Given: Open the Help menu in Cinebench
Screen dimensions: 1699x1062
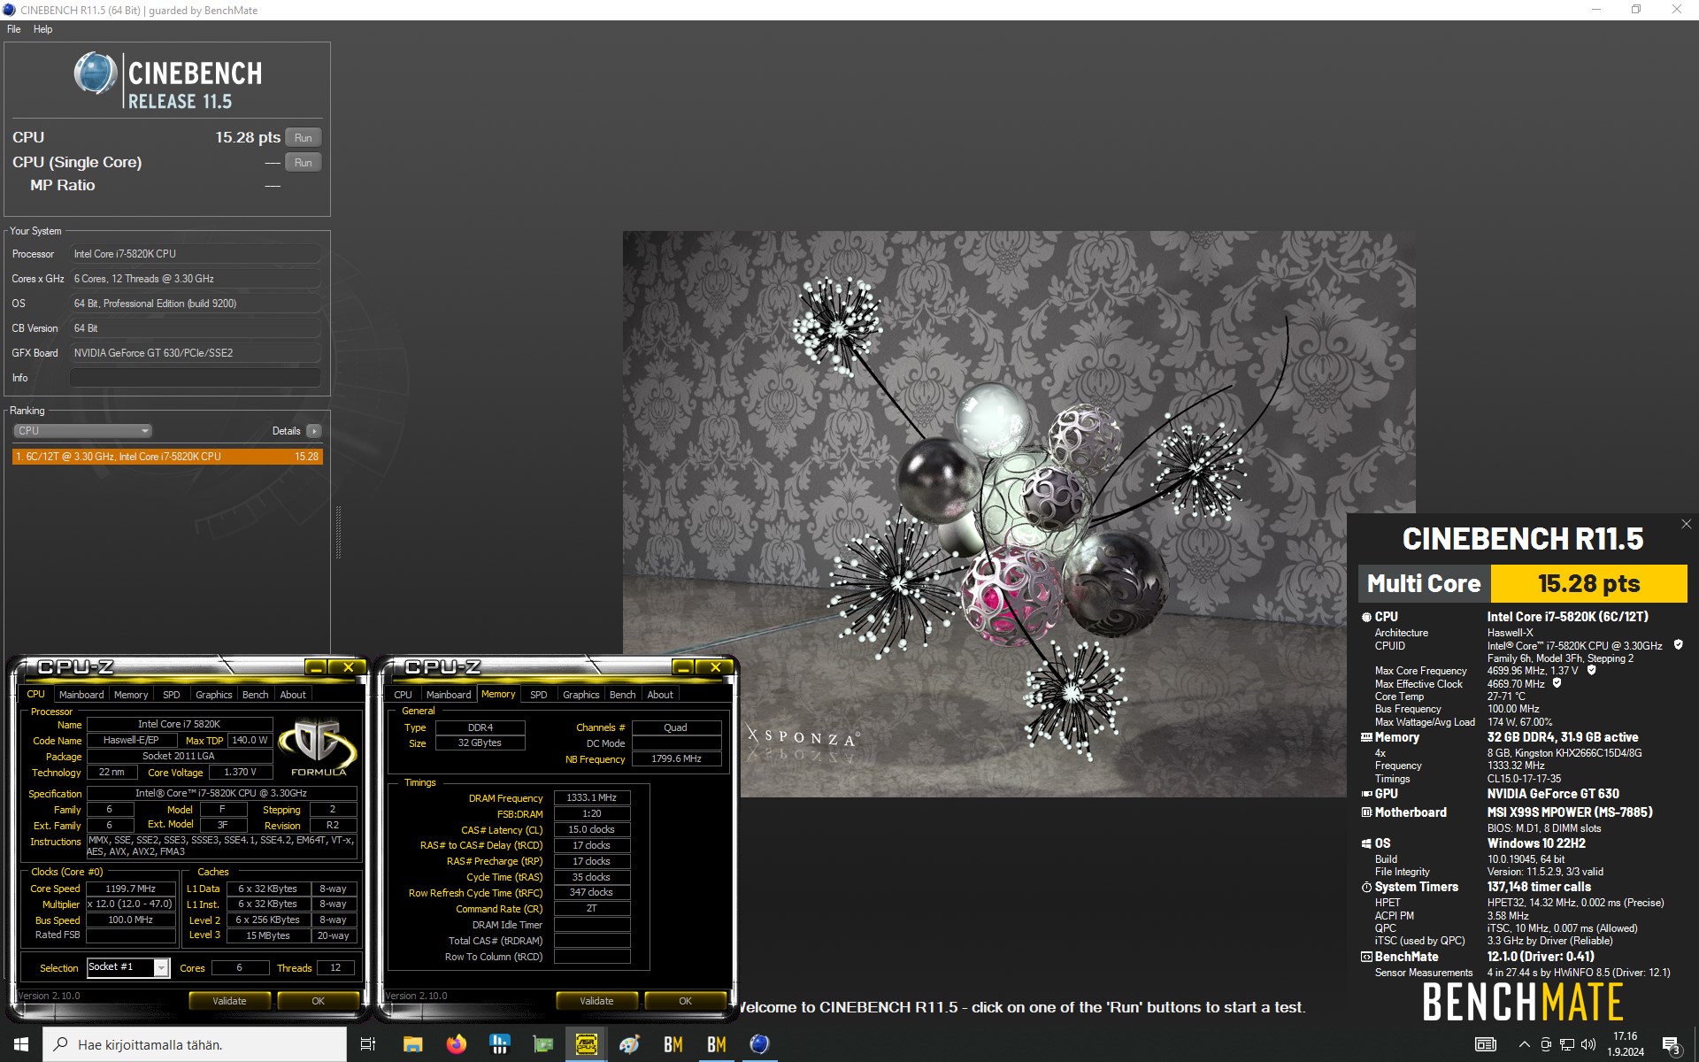Looking at the screenshot, I should [x=42, y=29].
